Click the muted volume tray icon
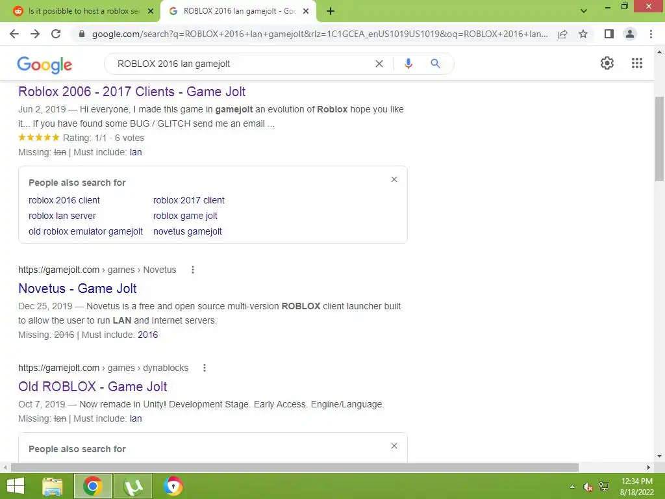Image resolution: width=665 pixels, height=499 pixels. pyautogui.click(x=588, y=487)
